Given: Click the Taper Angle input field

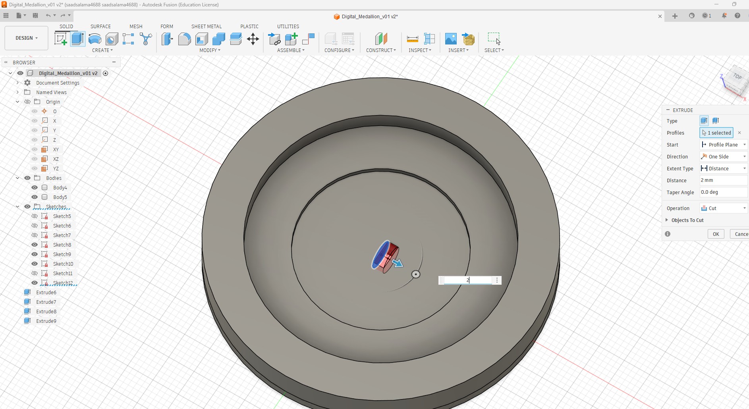Looking at the screenshot, I should point(724,192).
